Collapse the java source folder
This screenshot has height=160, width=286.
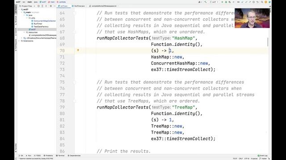pyautogui.click(x=24, y=15)
